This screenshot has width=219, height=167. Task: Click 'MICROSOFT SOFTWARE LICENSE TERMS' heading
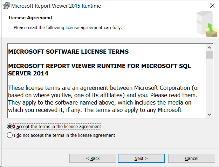click(68, 52)
